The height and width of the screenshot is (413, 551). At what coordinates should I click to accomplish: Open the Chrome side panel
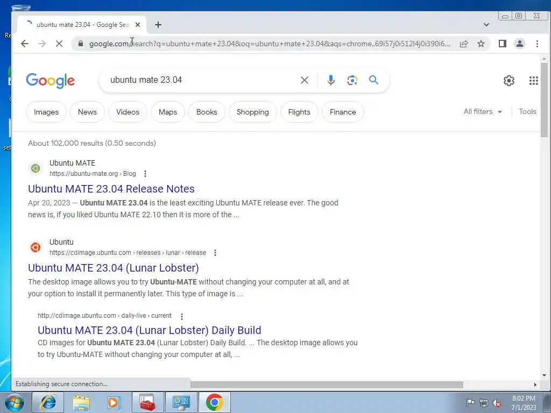(x=503, y=44)
